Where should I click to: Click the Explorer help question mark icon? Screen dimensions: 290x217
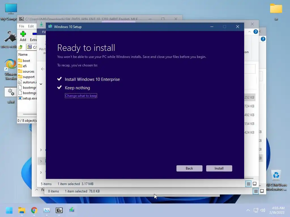coord(256,32)
